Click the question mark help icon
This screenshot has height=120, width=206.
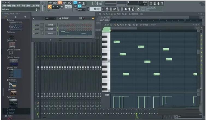(162, 3)
